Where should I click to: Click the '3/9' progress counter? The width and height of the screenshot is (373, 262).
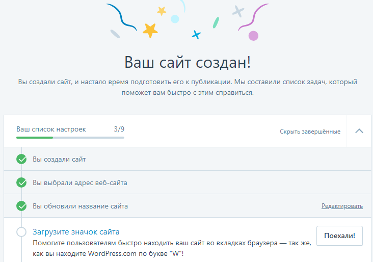pos(119,129)
